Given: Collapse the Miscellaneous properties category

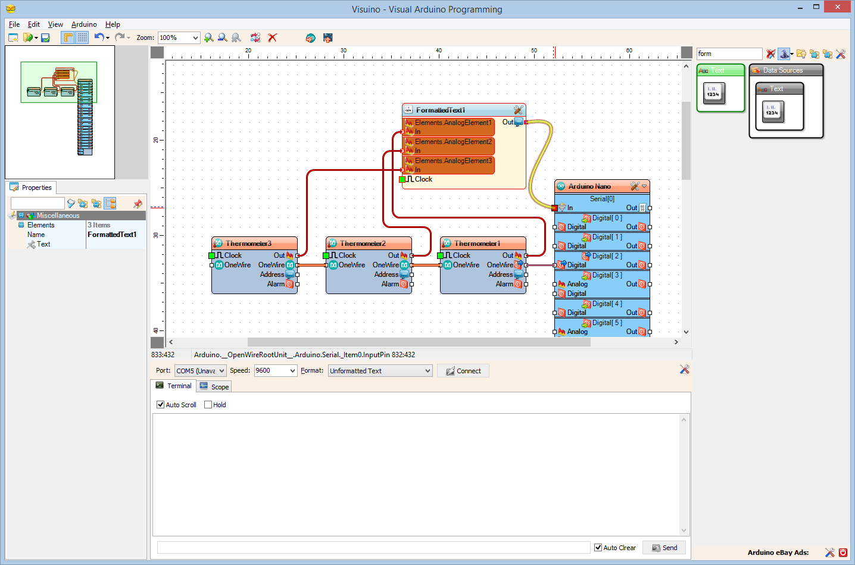Looking at the screenshot, I should point(21,216).
